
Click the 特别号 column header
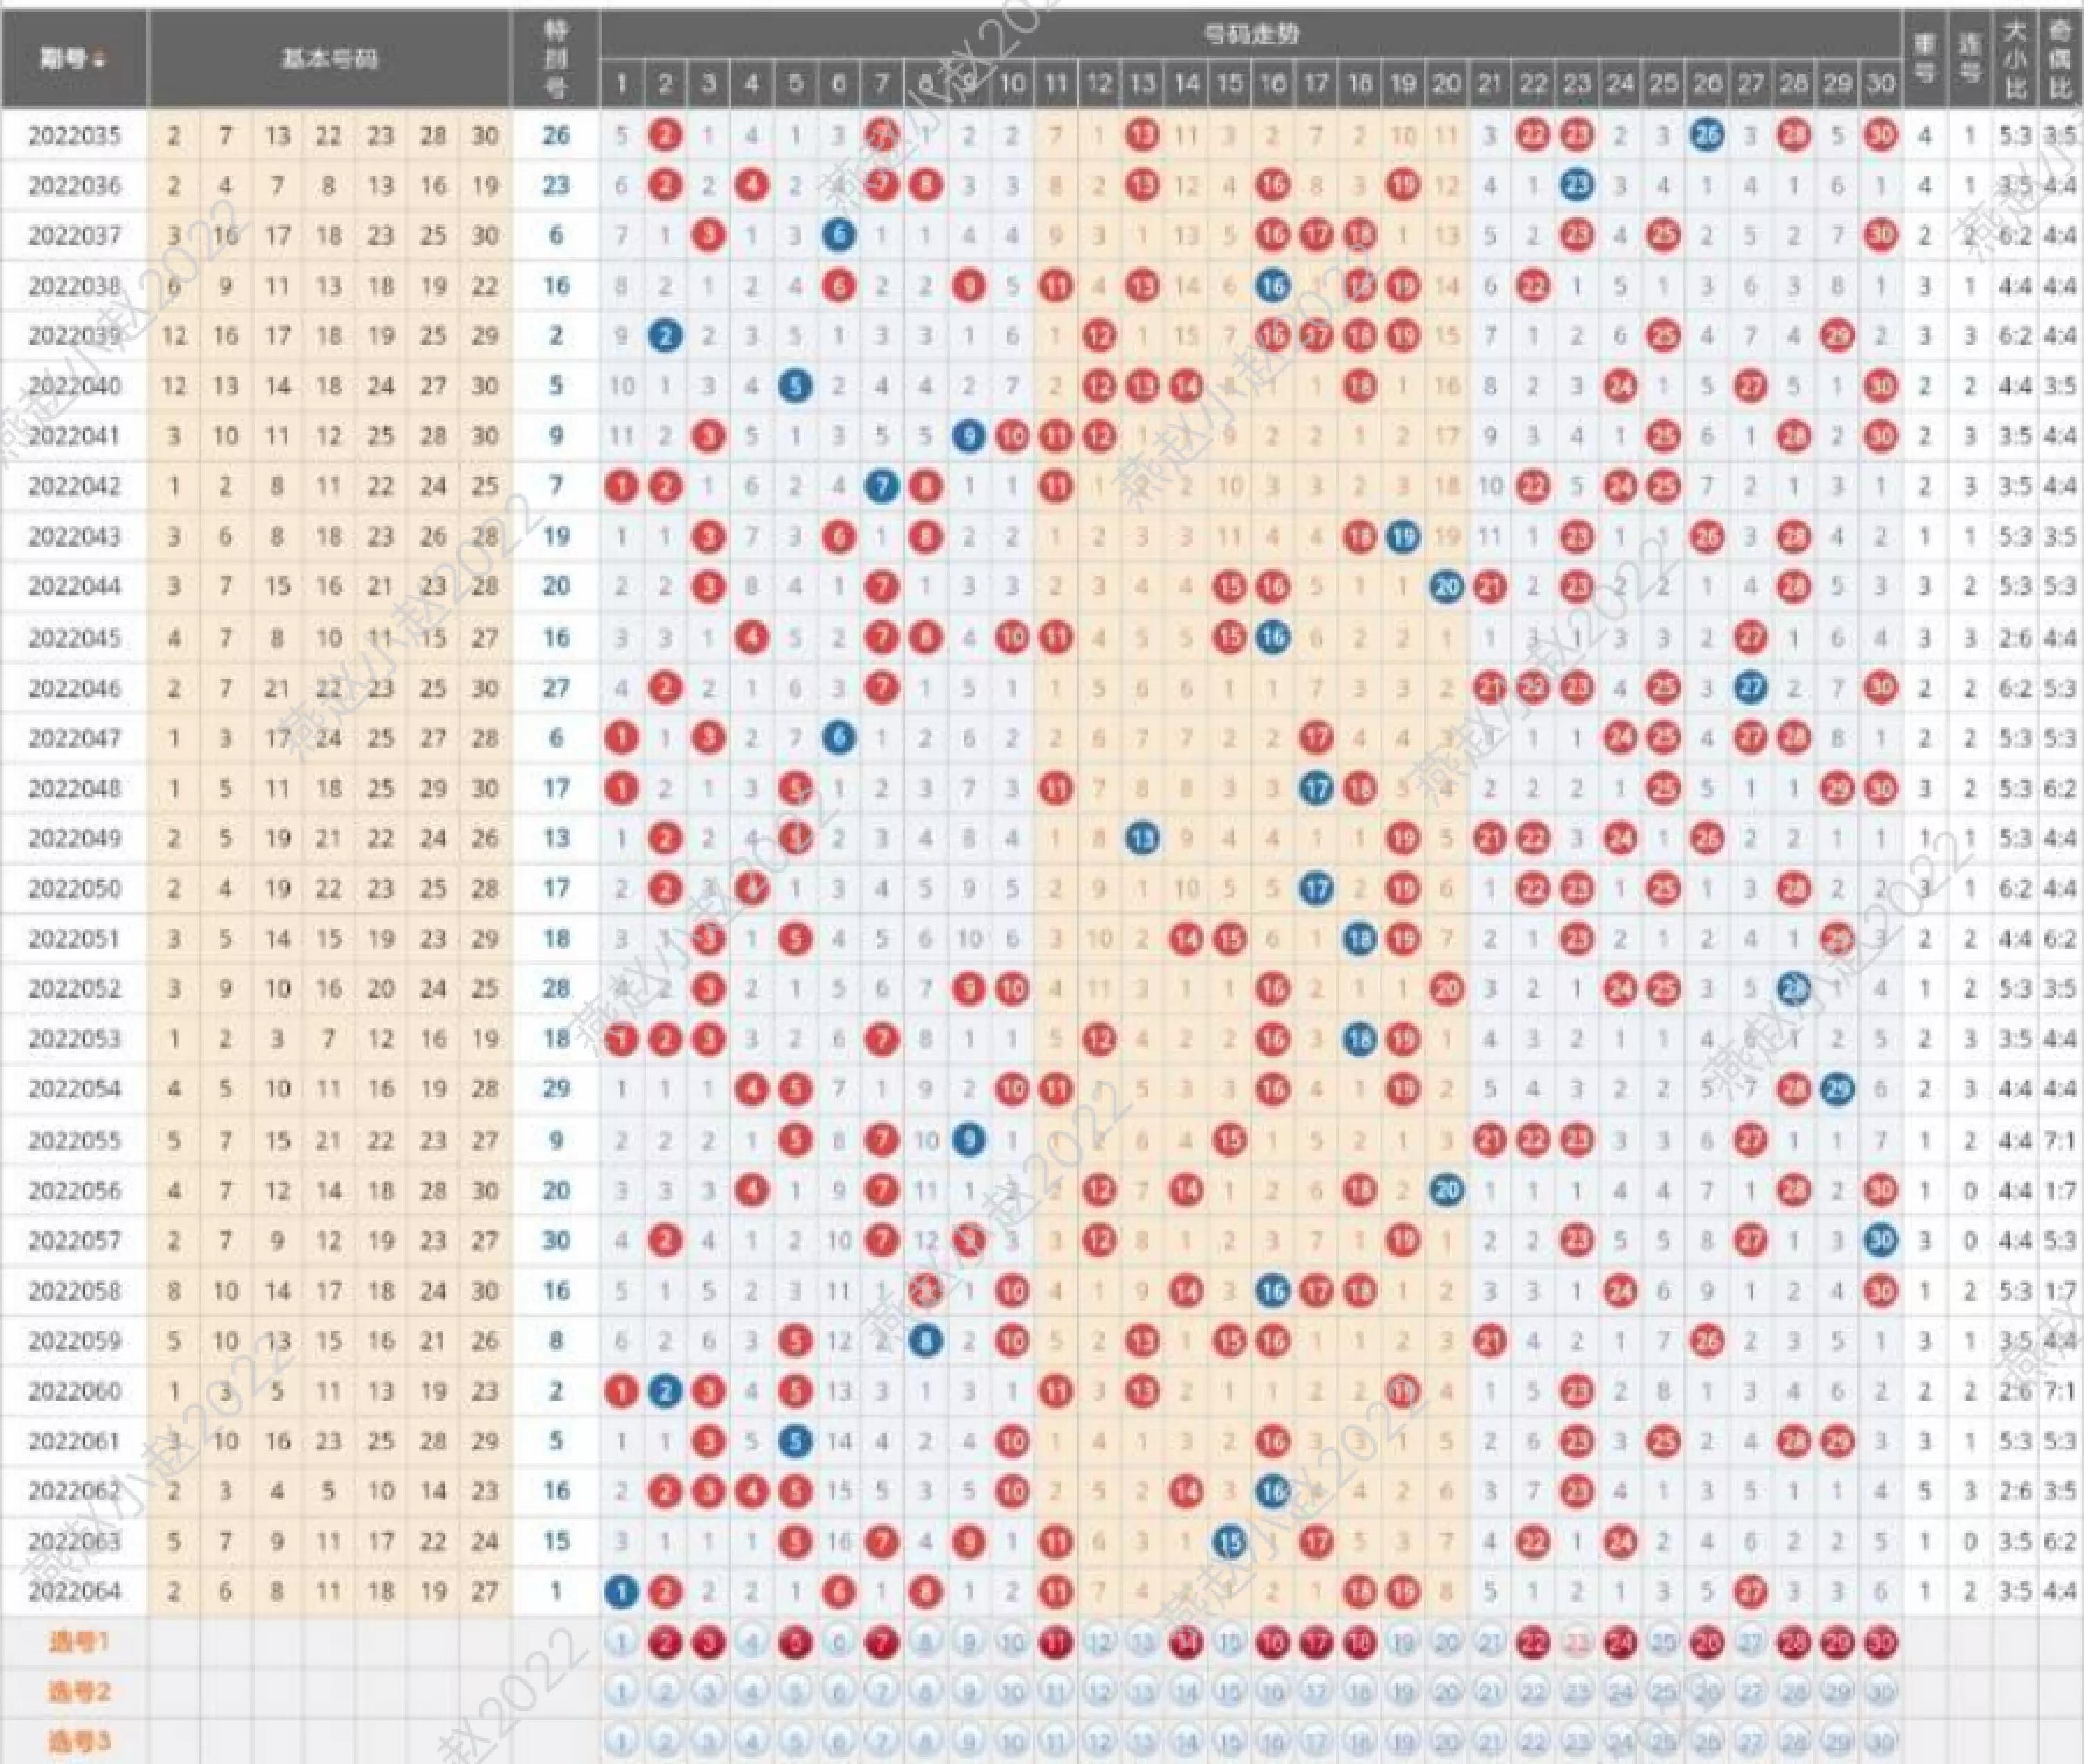pyautogui.click(x=556, y=58)
